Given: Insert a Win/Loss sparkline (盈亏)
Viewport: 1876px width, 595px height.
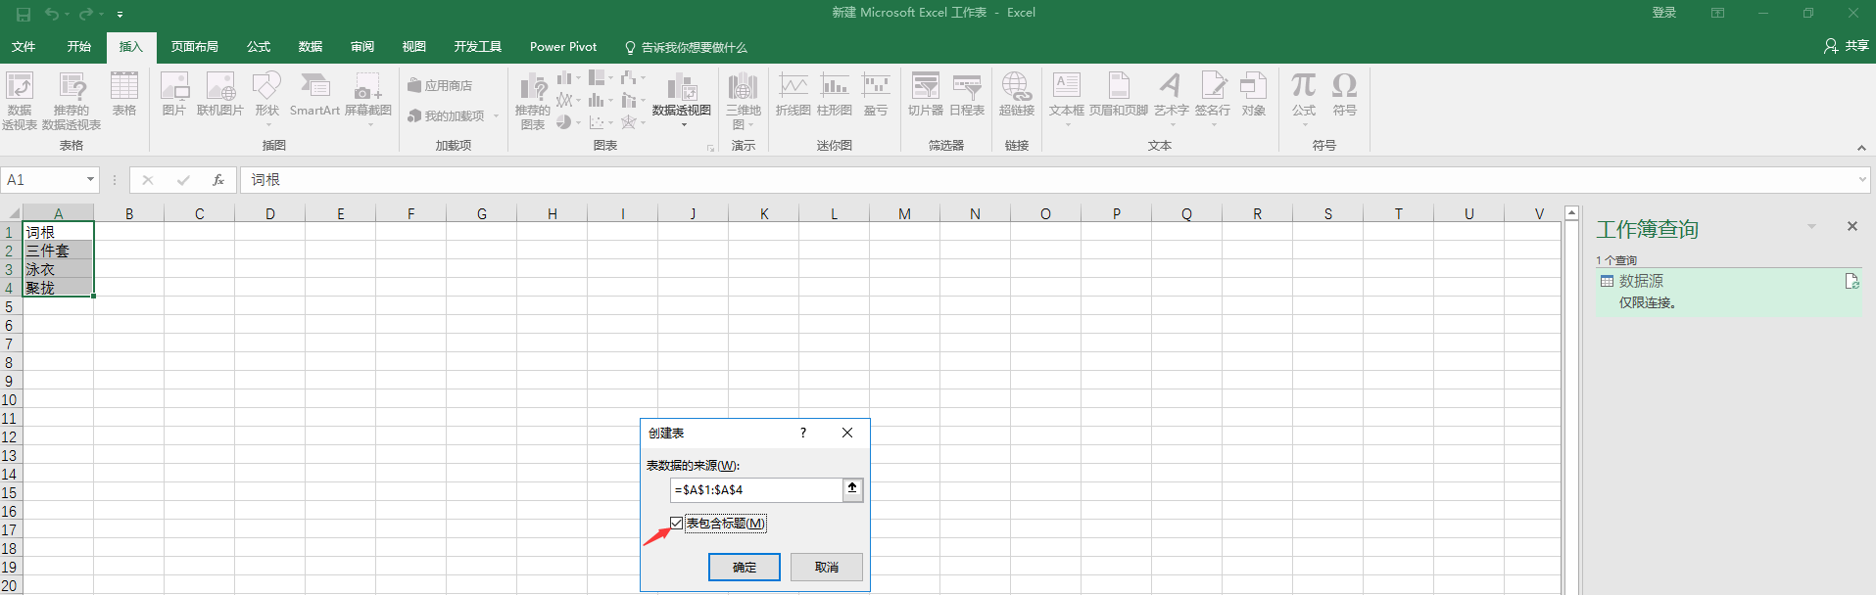Looking at the screenshot, I should pos(876,94).
